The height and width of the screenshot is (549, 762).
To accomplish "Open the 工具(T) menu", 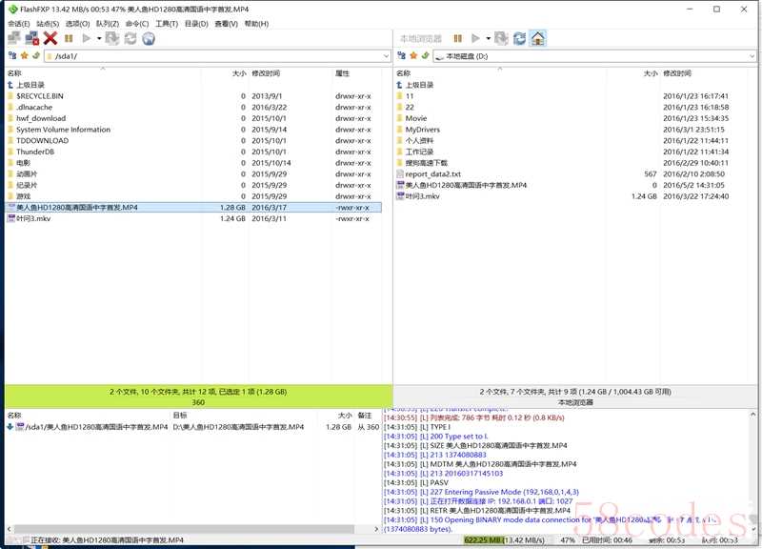I will (x=166, y=23).
